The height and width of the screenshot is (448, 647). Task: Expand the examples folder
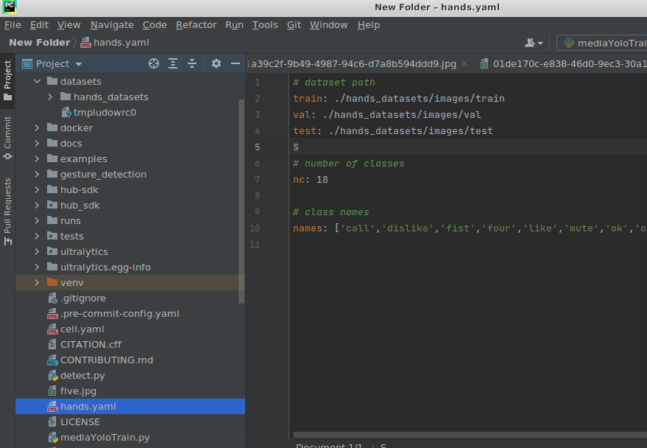point(37,159)
